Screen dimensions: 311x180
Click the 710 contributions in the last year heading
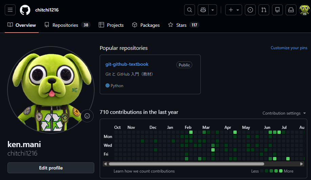click(139, 112)
